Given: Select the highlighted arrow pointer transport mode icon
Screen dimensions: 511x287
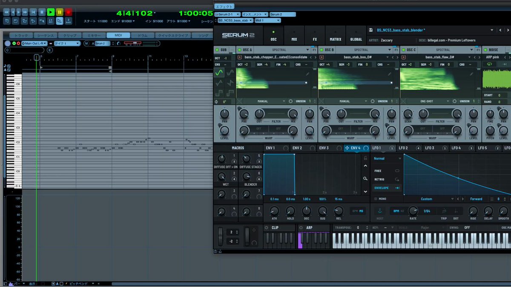Looking at the screenshot, I should 60,21.
